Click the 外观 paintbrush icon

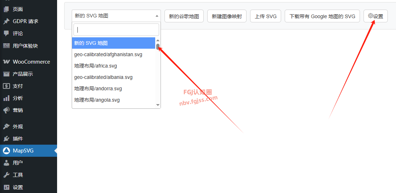tap(6, 127)
